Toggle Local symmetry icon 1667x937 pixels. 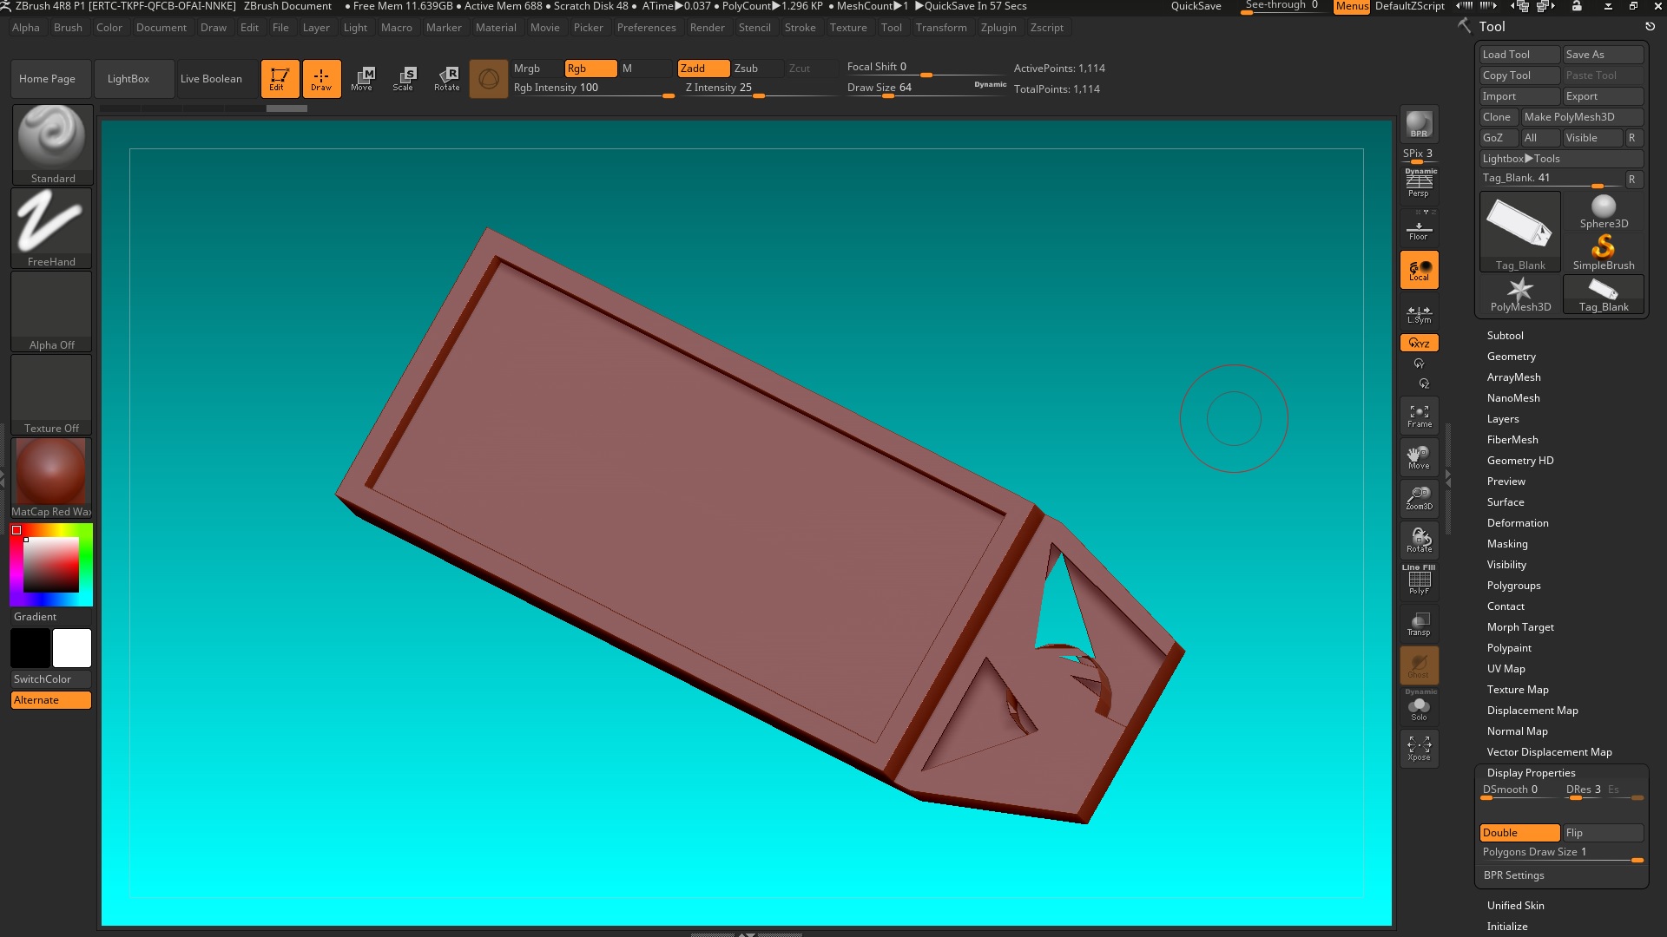point(1419,270)
